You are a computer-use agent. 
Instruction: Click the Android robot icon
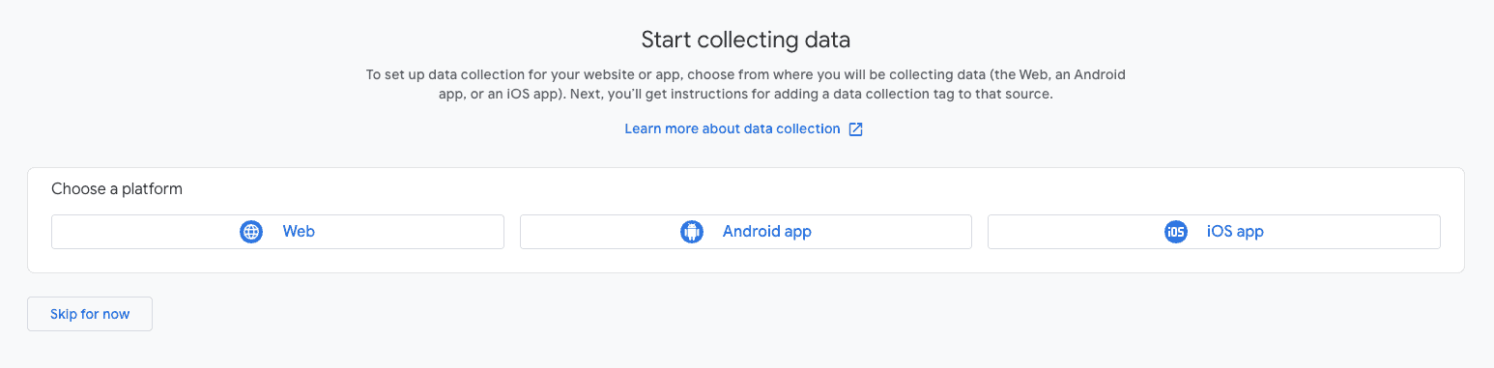(x=692, y=232)
